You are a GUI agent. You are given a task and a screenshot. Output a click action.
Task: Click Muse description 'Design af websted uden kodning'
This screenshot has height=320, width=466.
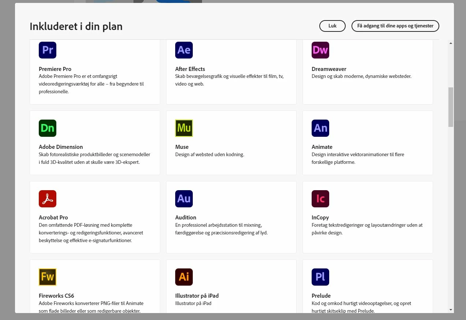tap(210, 154)
